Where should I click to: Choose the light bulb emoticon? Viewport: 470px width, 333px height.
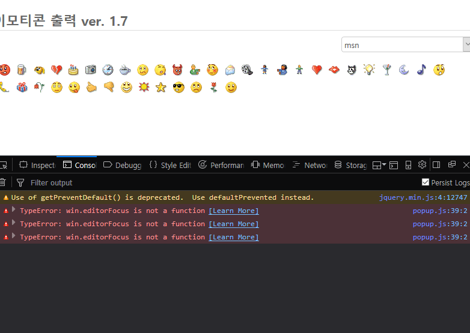coord(369,70)
